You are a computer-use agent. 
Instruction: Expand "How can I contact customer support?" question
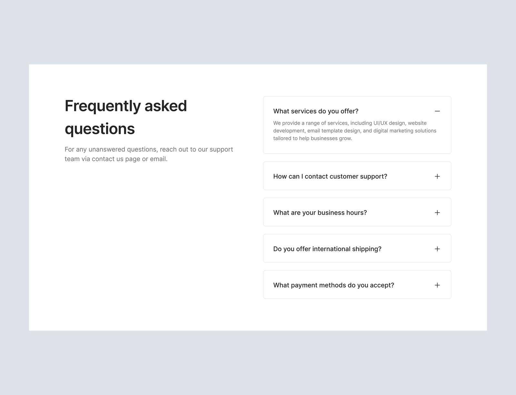(x=330, y=176)
